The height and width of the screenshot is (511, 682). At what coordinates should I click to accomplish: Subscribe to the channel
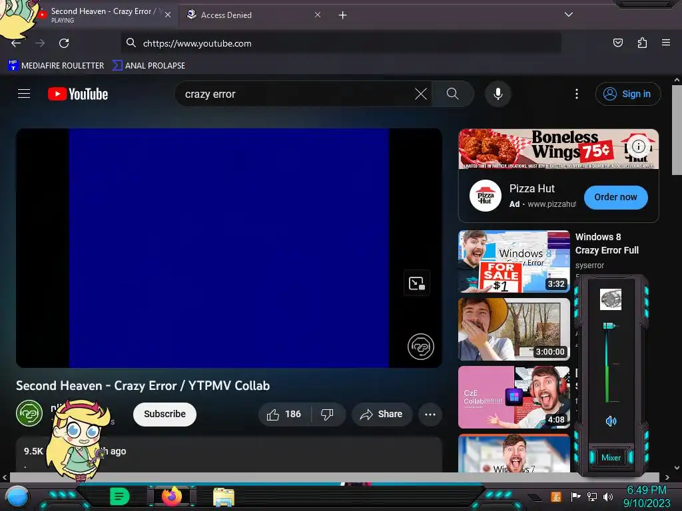click(x=165, y=414)
